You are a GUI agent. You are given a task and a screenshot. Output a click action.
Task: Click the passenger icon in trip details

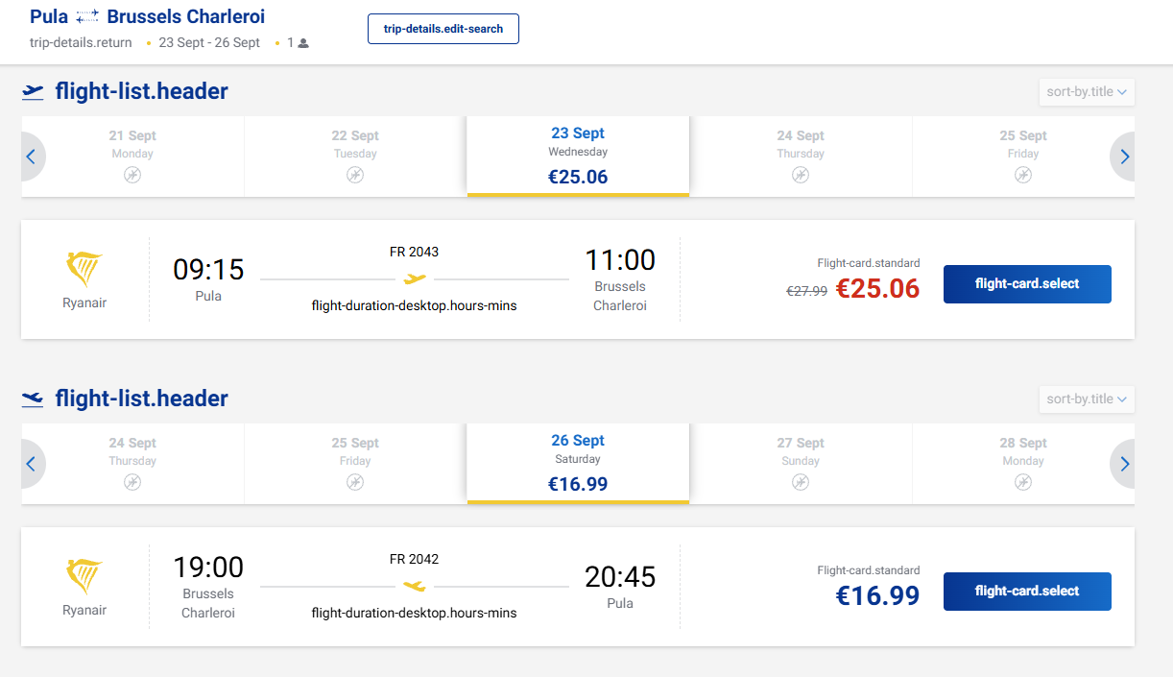pyautogui.click(x=303, y=43)
